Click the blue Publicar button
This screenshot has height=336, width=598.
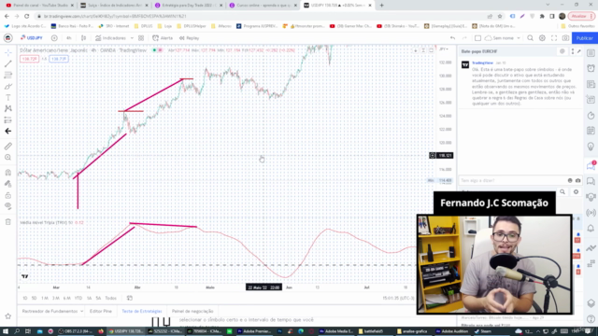coord(584,38)
